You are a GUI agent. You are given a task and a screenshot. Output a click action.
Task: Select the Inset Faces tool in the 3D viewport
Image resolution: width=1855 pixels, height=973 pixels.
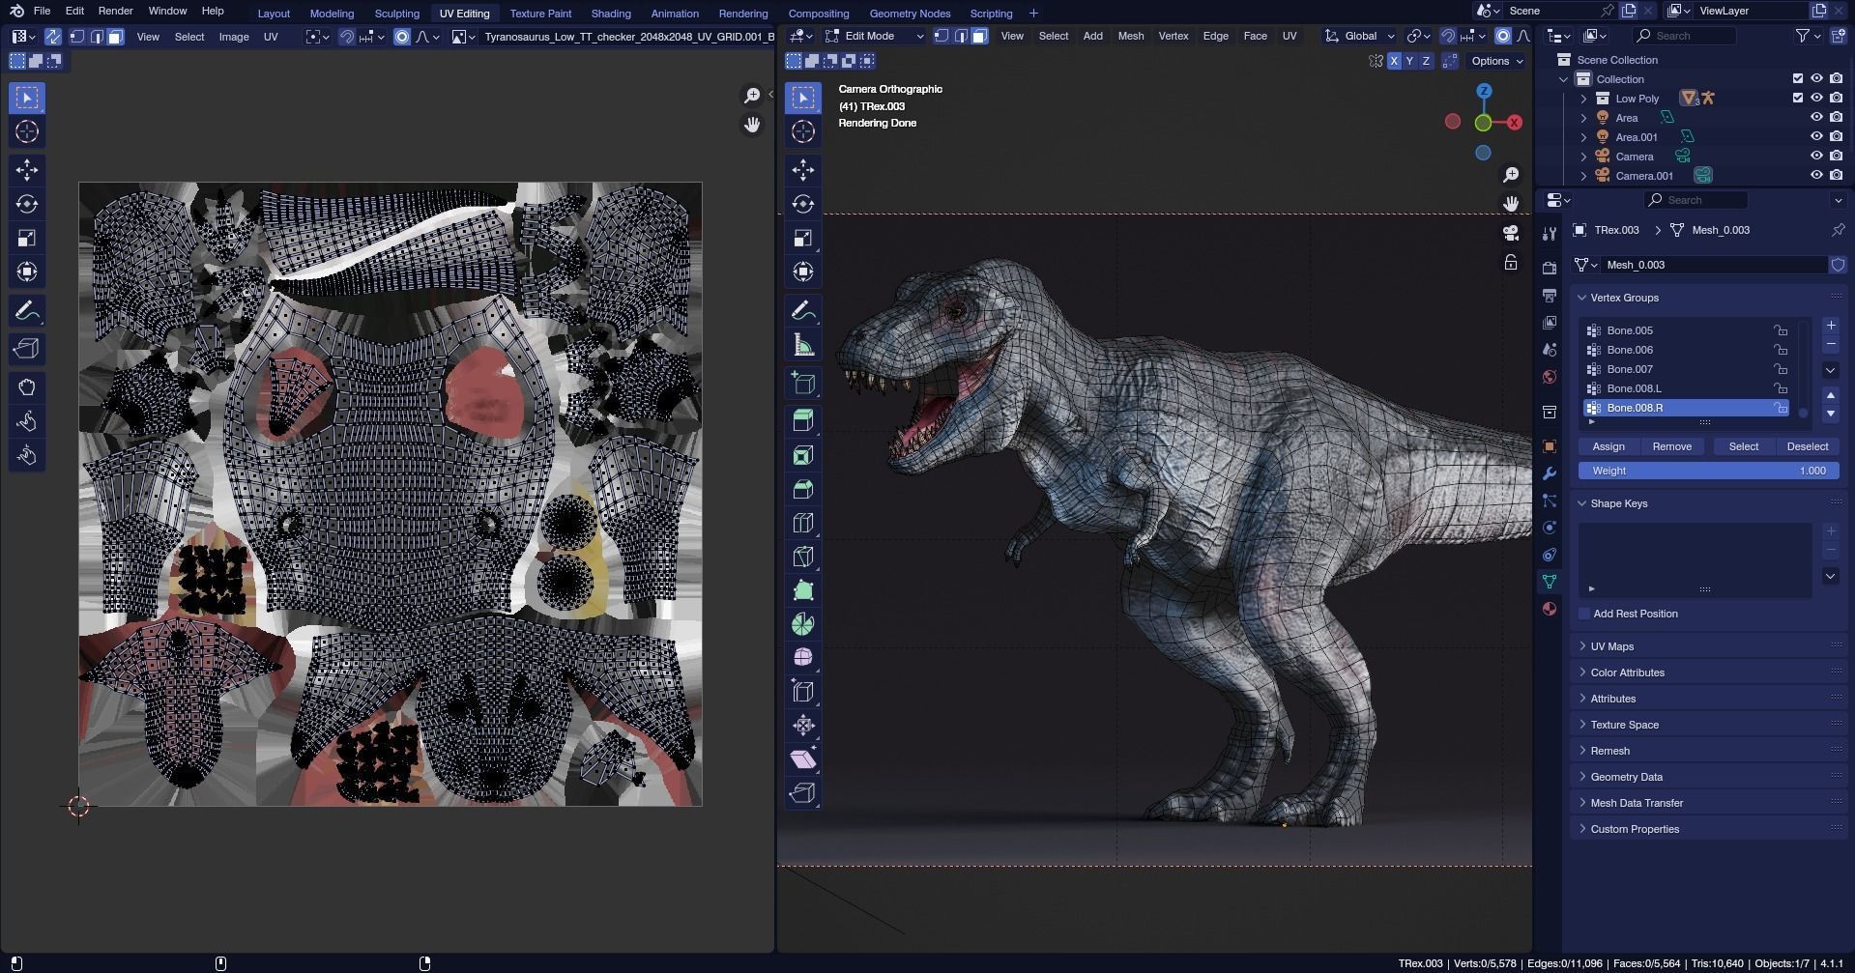pyautogui.click(x=803, y=455)
